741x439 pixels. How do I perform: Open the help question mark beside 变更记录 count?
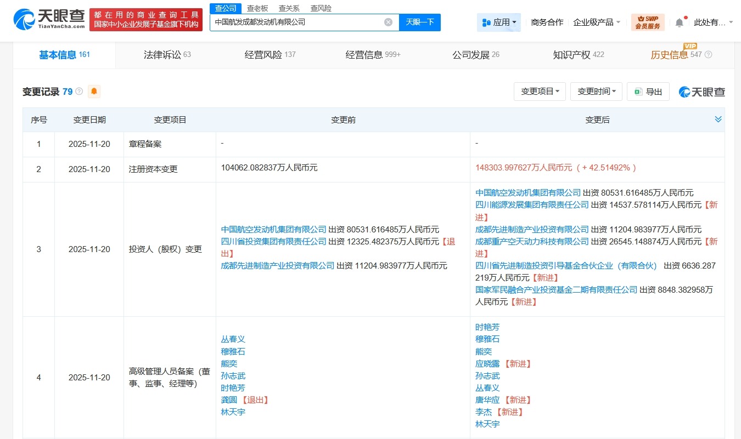pyautogui.click(x=78, y=91)
